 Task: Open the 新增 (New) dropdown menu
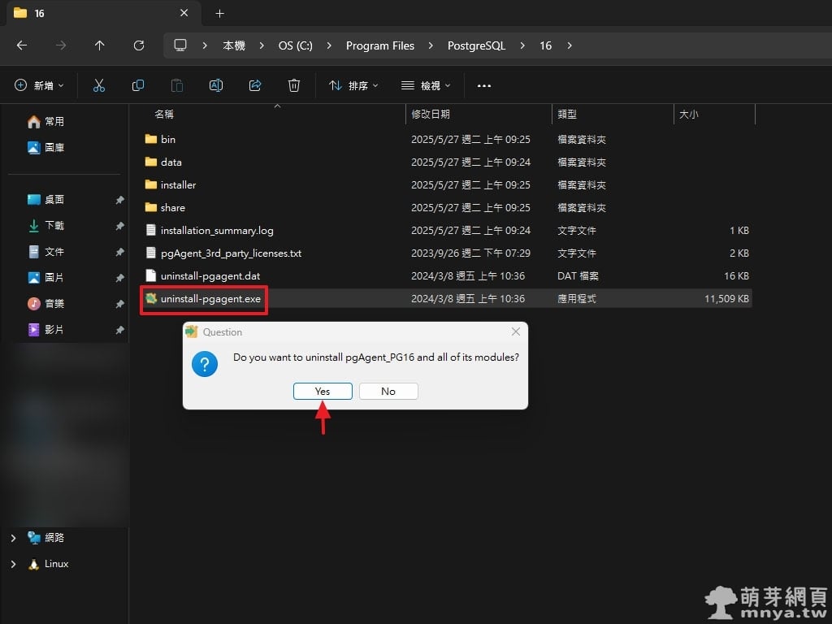pos(39,85)
